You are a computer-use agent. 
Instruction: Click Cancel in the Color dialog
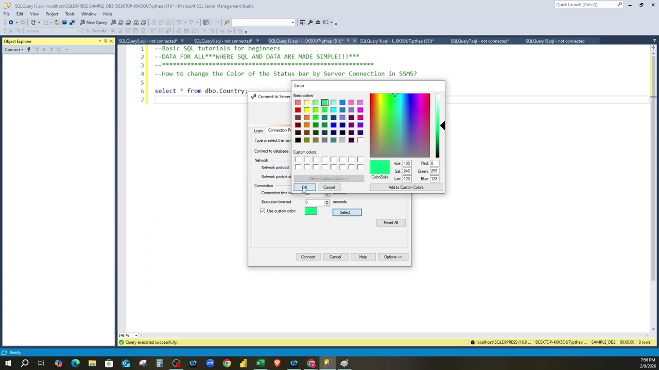pyautogui.click(x=329, y=188)
